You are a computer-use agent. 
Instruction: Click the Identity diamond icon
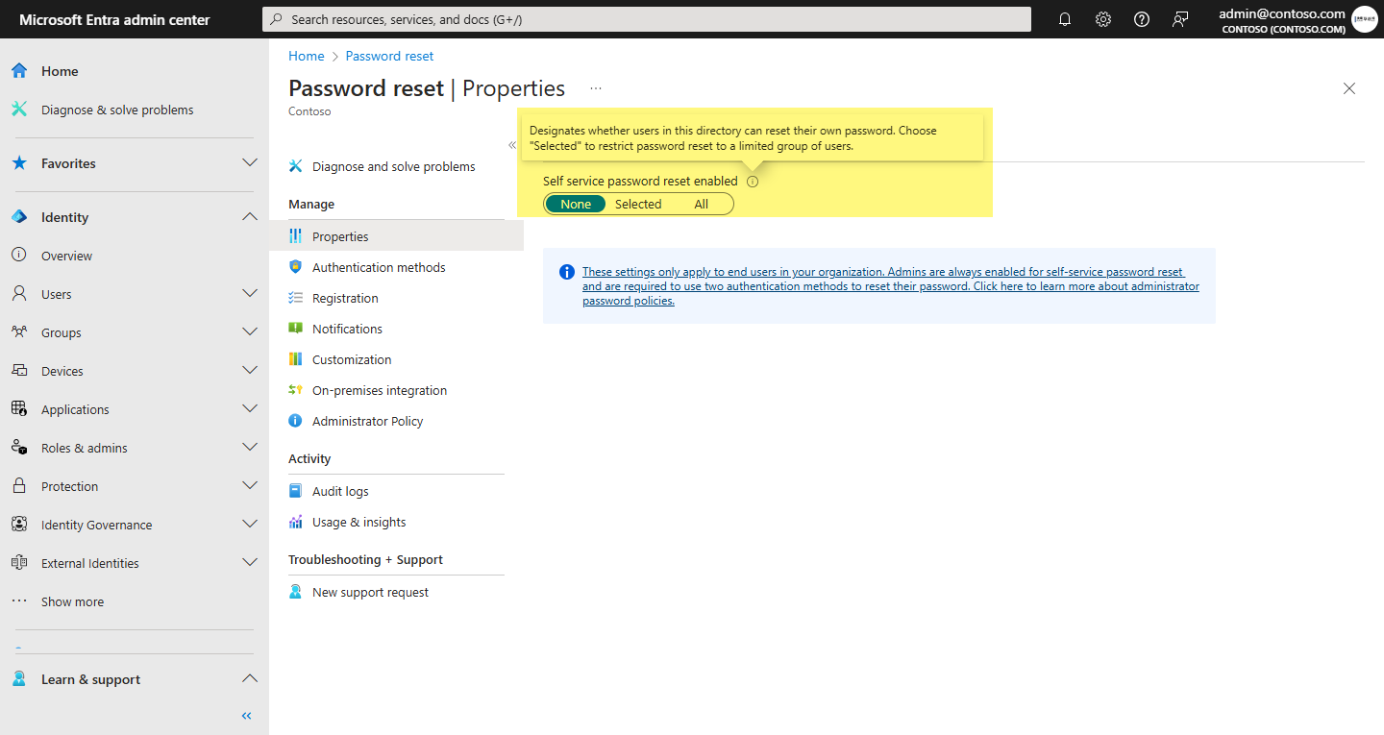click(19, 217)
